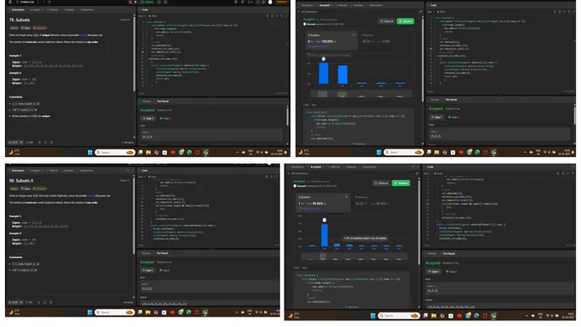581x327 pixels.
Task: Click the Companies tag under the 90. Subsets II title
Action: click(39, 189)
